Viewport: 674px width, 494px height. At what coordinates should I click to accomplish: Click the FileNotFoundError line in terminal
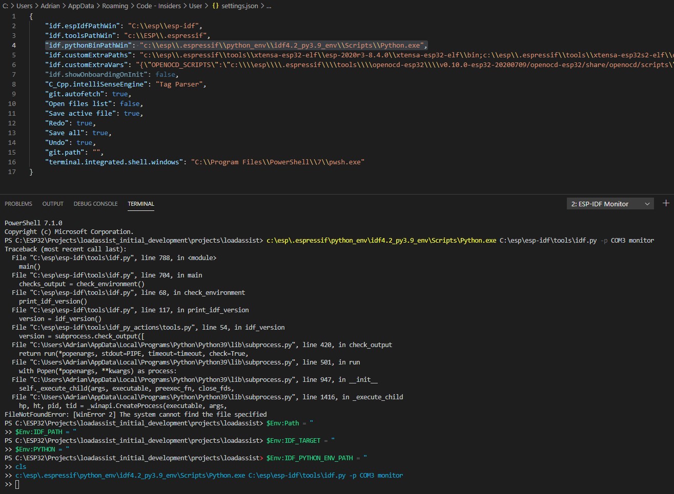[x=136, y=414]
